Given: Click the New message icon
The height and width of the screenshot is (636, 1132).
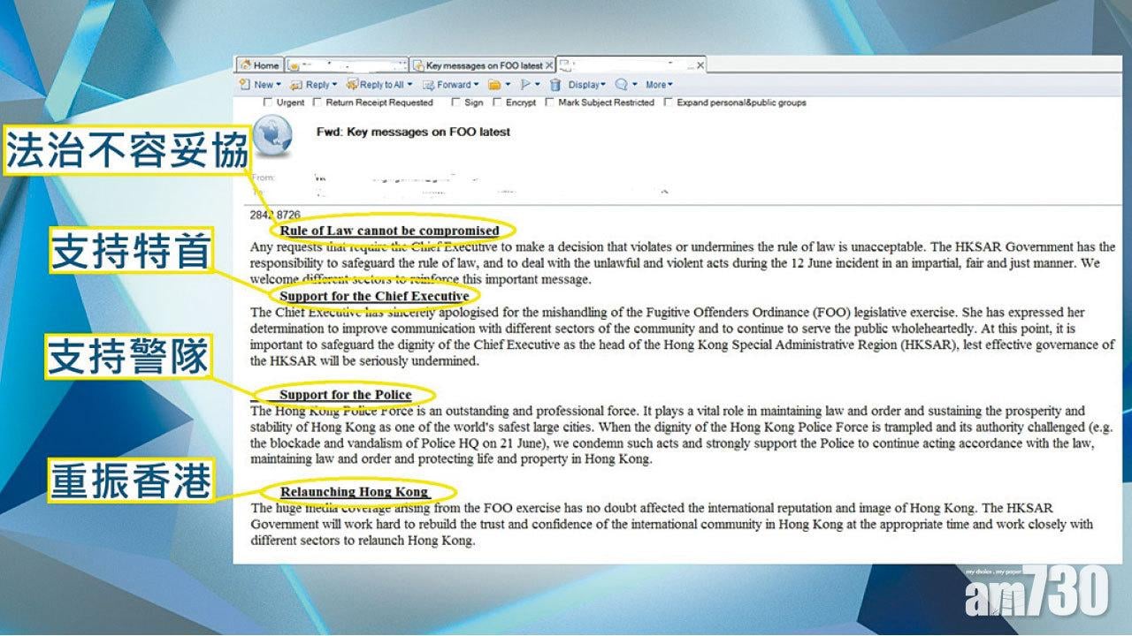Looking at the screenshot, I should point(246,85).
